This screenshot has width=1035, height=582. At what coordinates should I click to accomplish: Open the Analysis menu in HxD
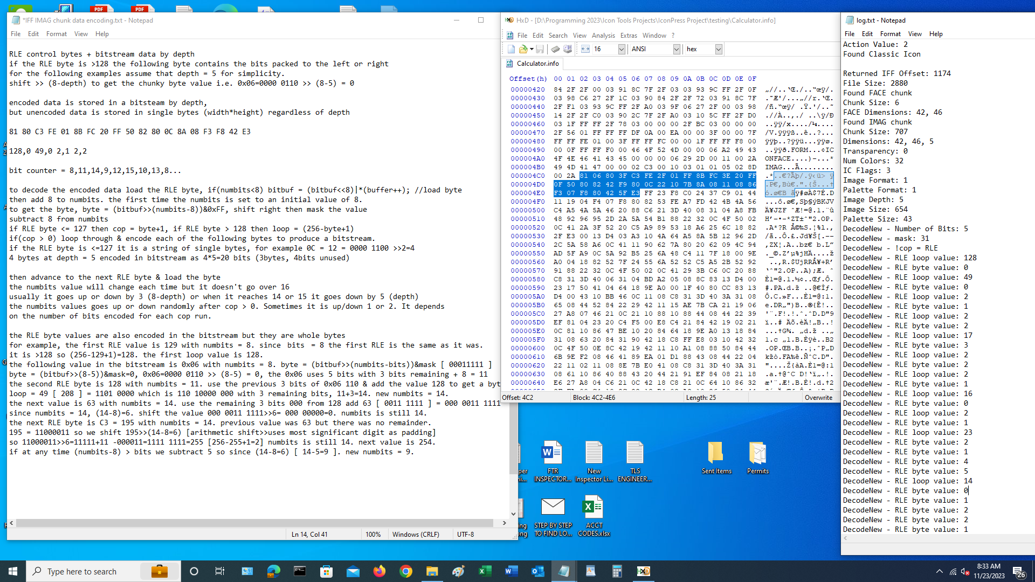pos(603,36)
